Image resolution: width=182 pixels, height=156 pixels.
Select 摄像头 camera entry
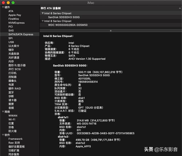[13, 81]
